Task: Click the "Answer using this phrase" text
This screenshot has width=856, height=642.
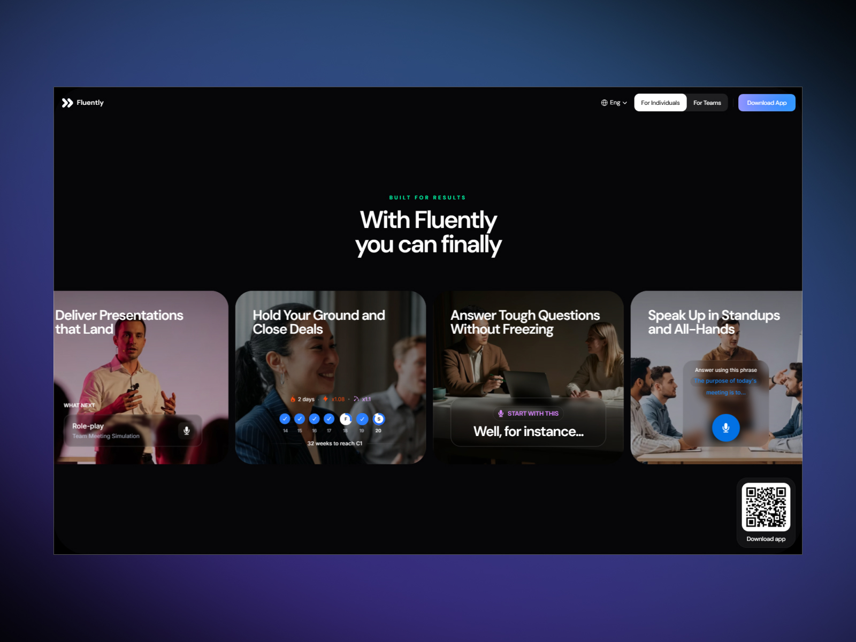Action: [x=726, y=370]
